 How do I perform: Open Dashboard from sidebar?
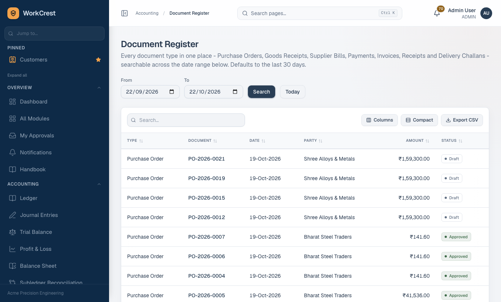click(x=55, y=102)
